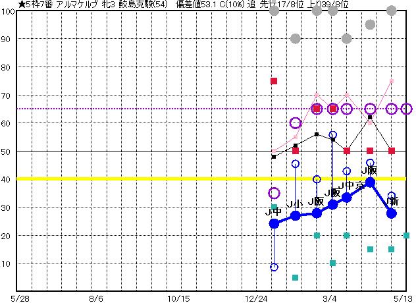Click the purple open circle at 60
This screenshot has width=416, height=303.
[x=296, y=123]
